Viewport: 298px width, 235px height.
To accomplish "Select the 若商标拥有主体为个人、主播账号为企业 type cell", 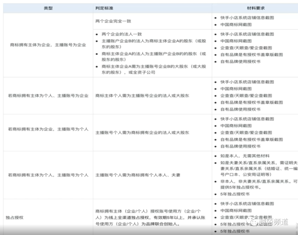I will [48, 96].
